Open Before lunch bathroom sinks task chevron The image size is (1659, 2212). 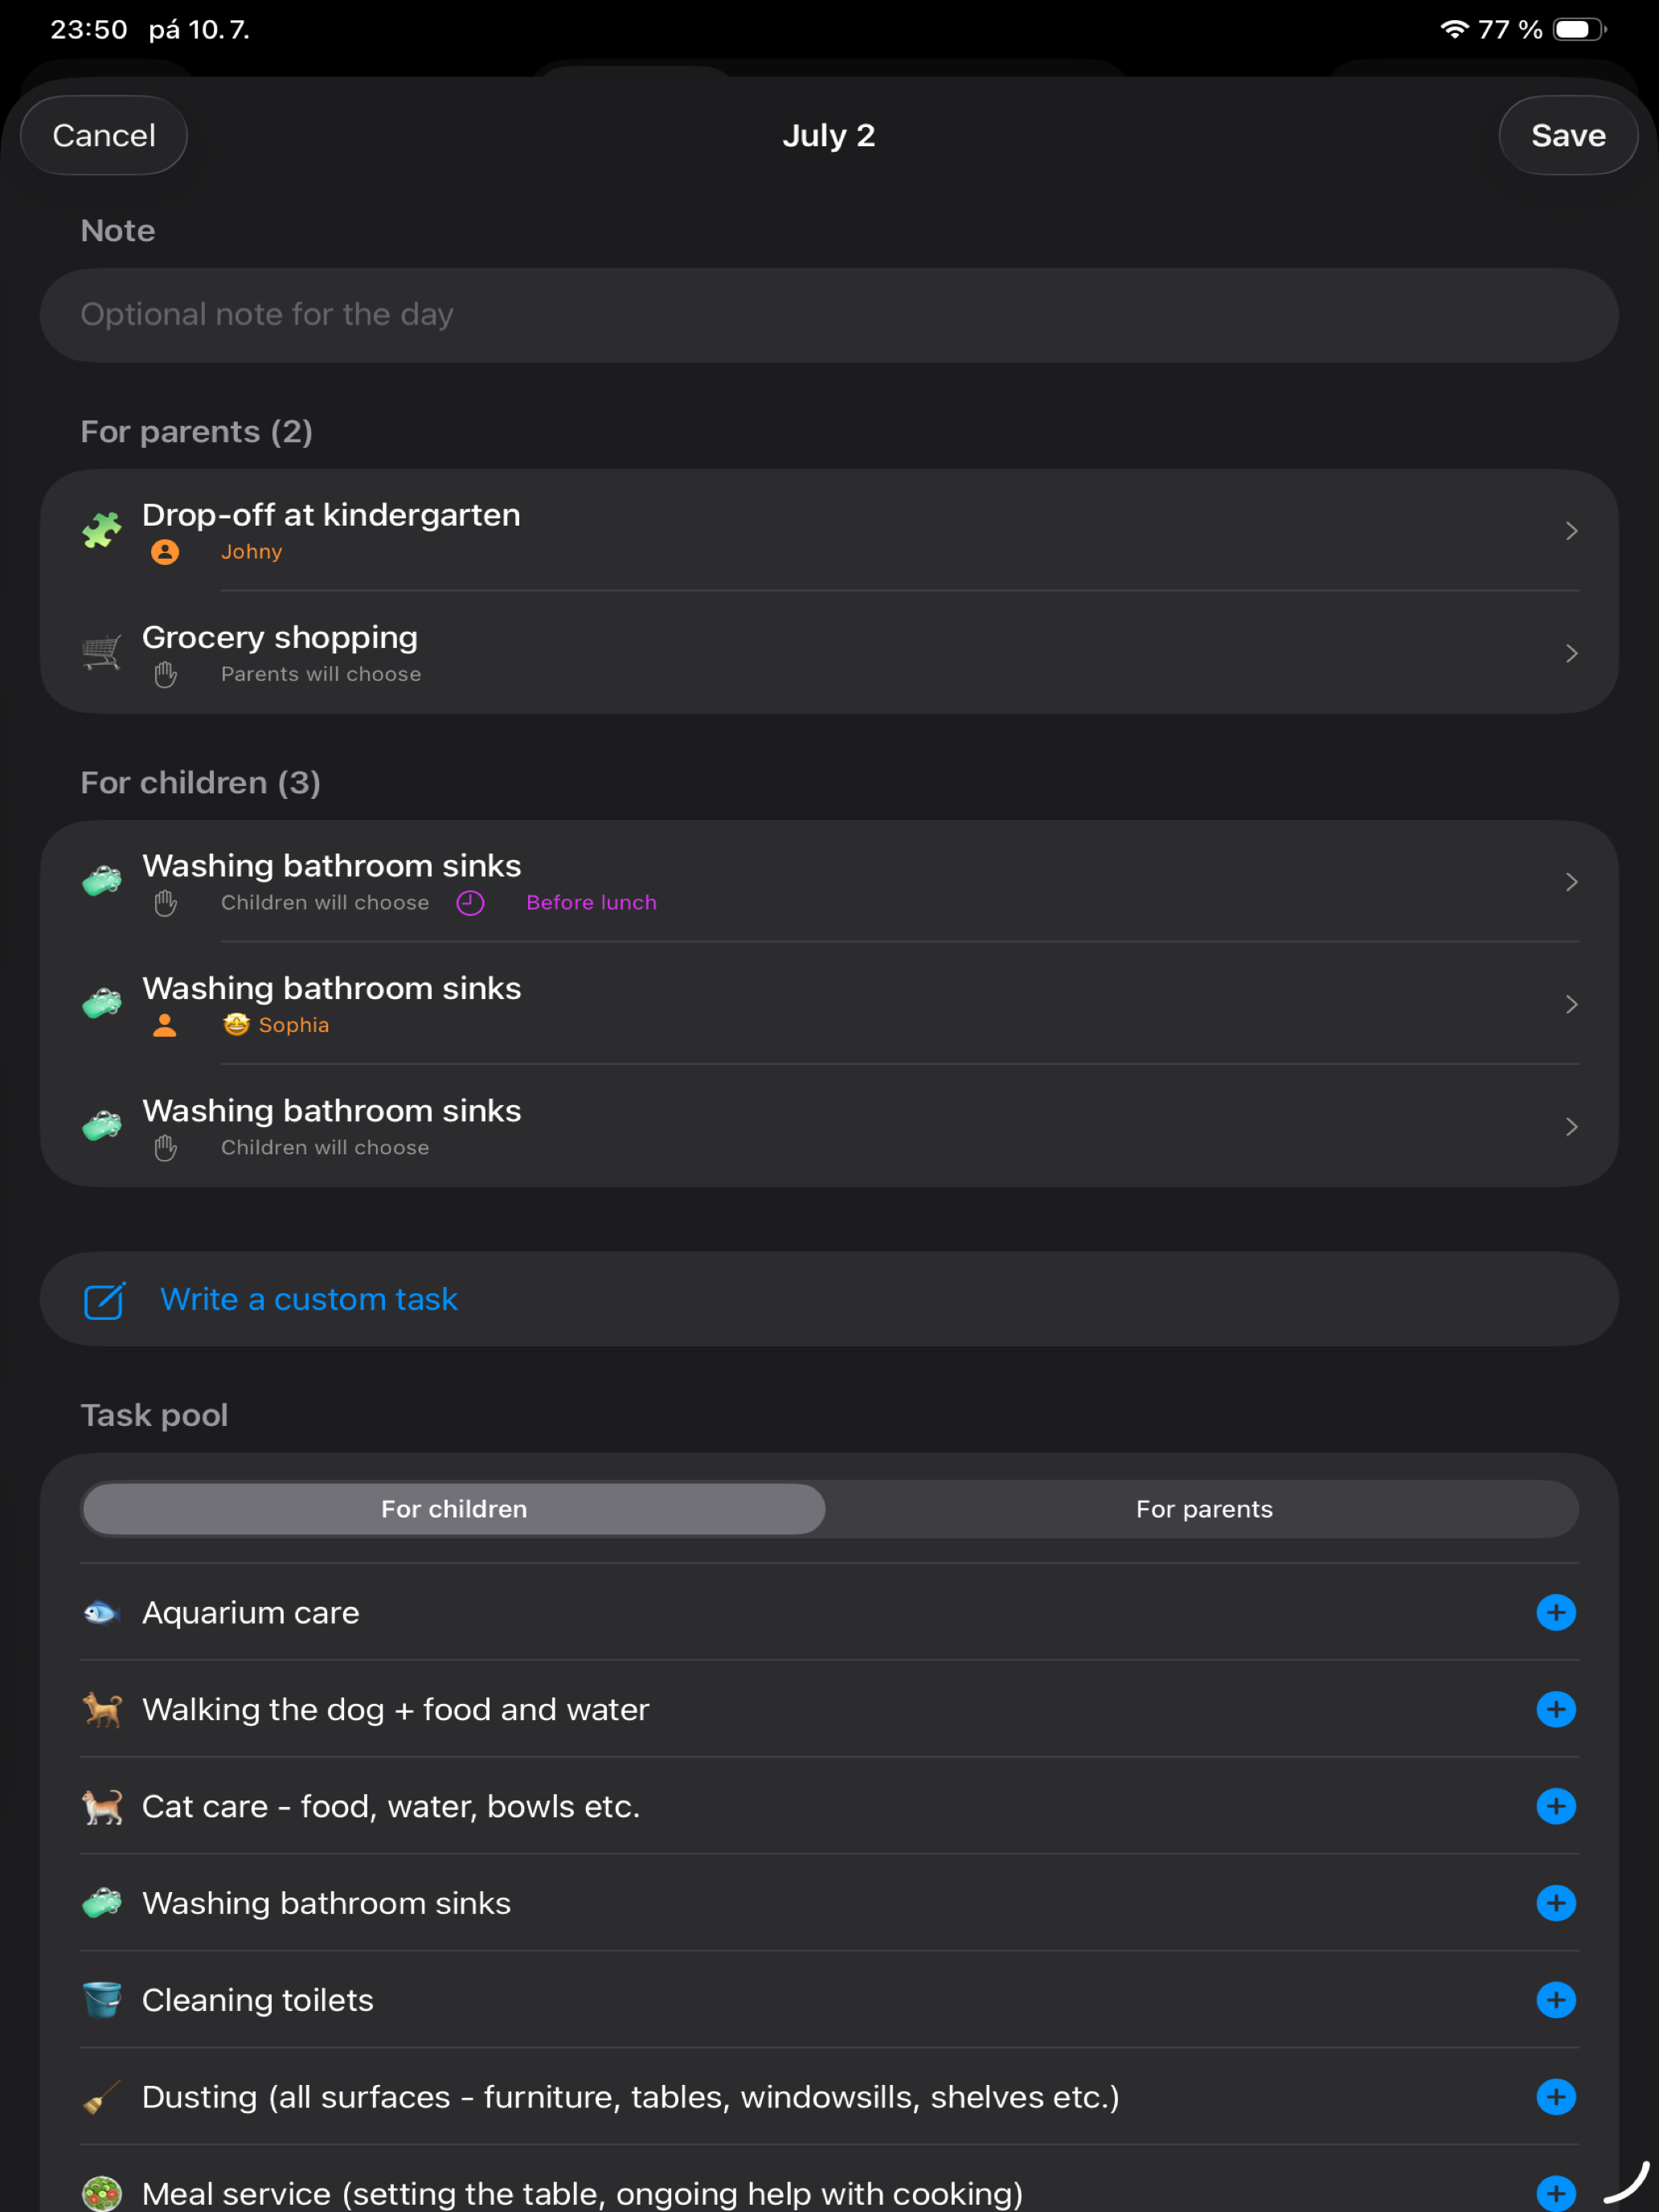click(1571, 882)
